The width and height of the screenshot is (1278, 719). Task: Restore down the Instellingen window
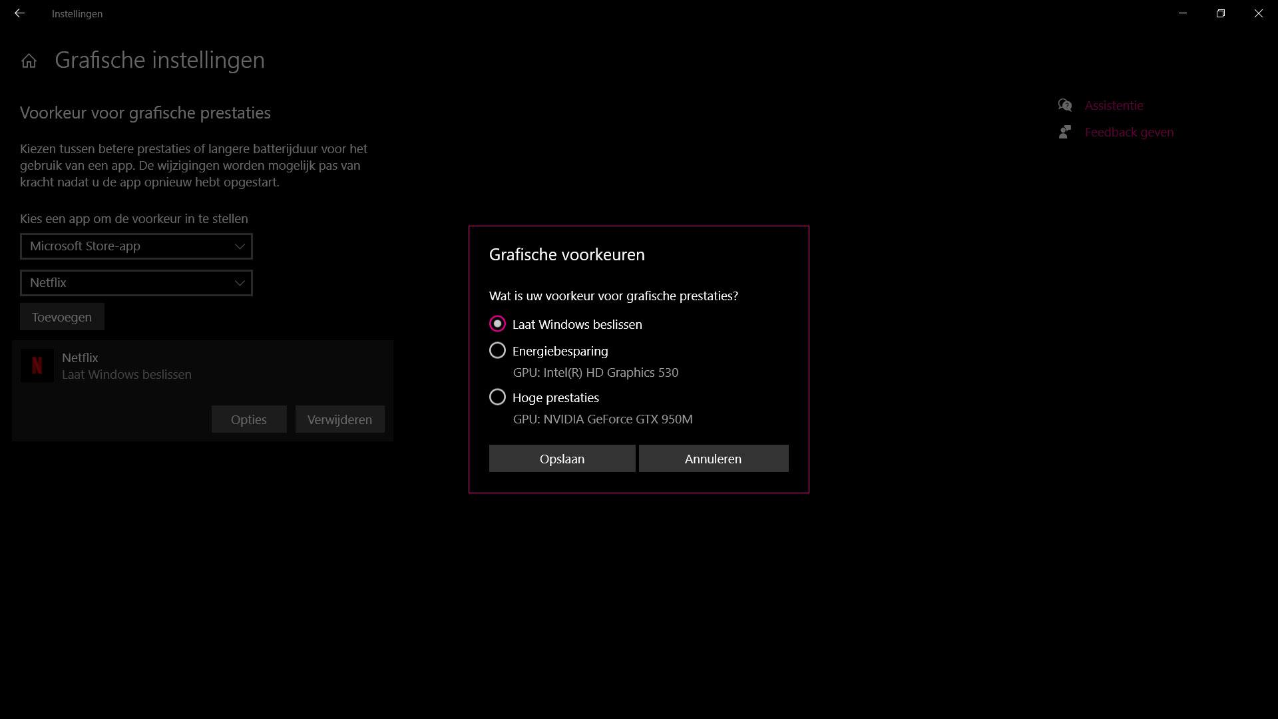[1220, 13]
